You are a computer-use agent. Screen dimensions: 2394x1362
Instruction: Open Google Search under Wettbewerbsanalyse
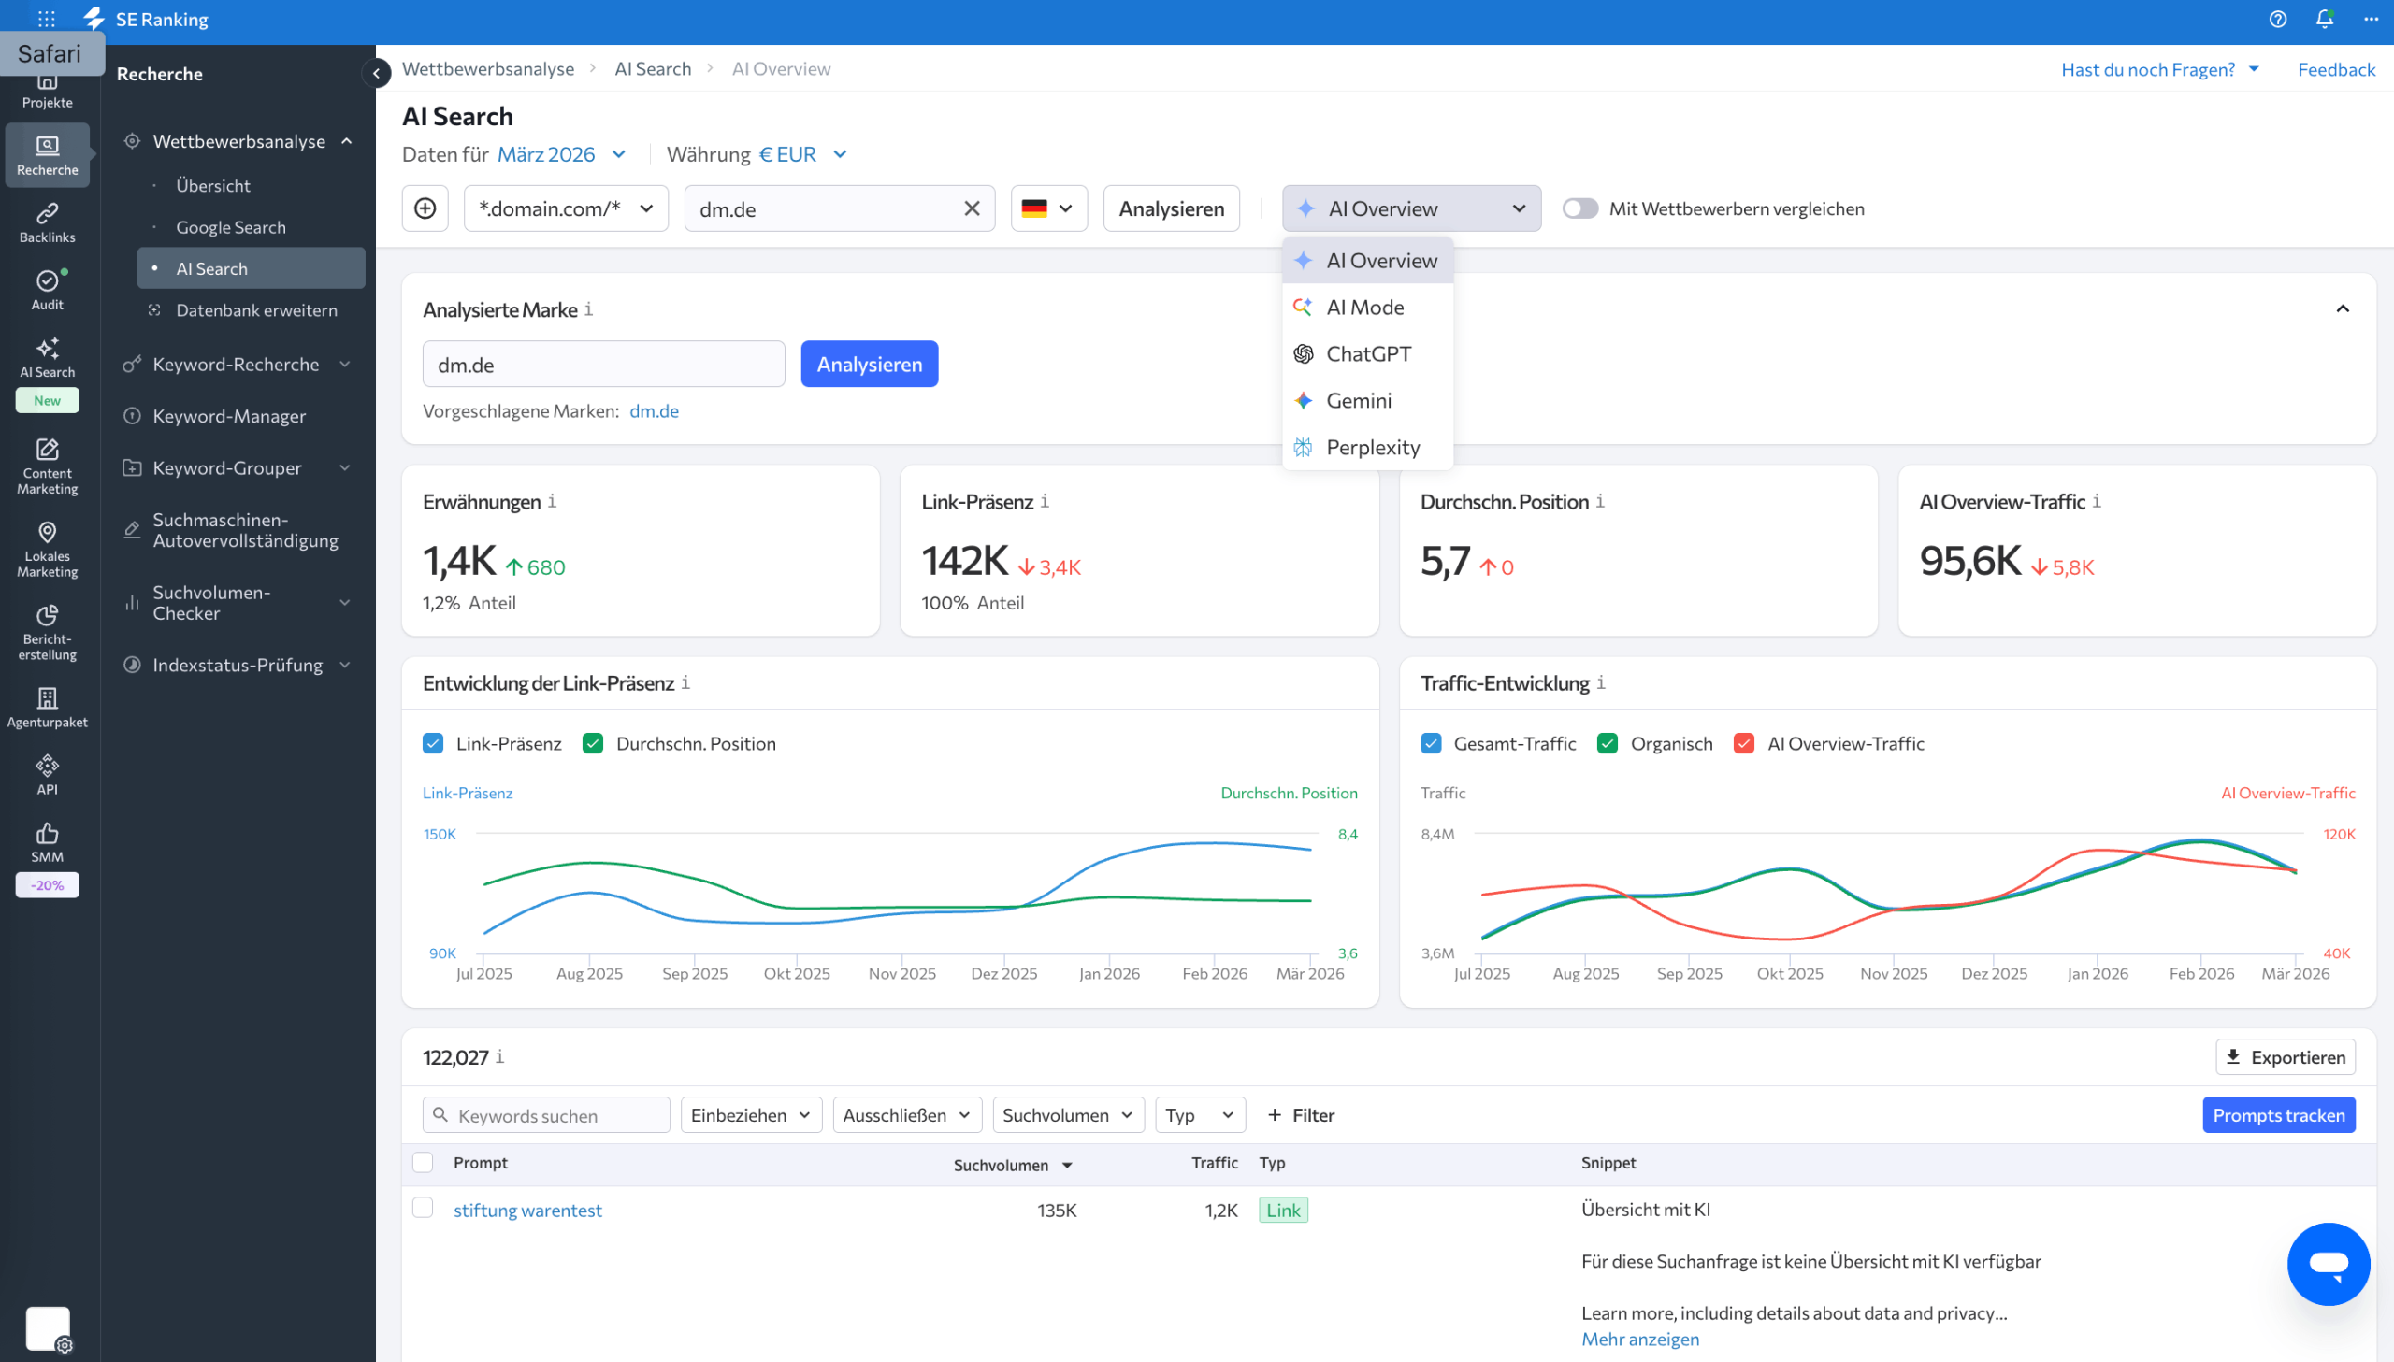click(230, 226)
